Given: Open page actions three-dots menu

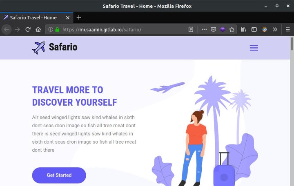Looking at the screenshot, I should [204, 29].
